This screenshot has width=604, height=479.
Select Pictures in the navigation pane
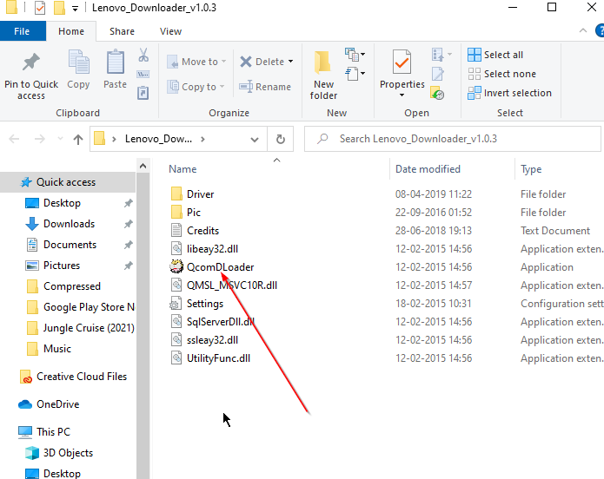tap(62, 265)
